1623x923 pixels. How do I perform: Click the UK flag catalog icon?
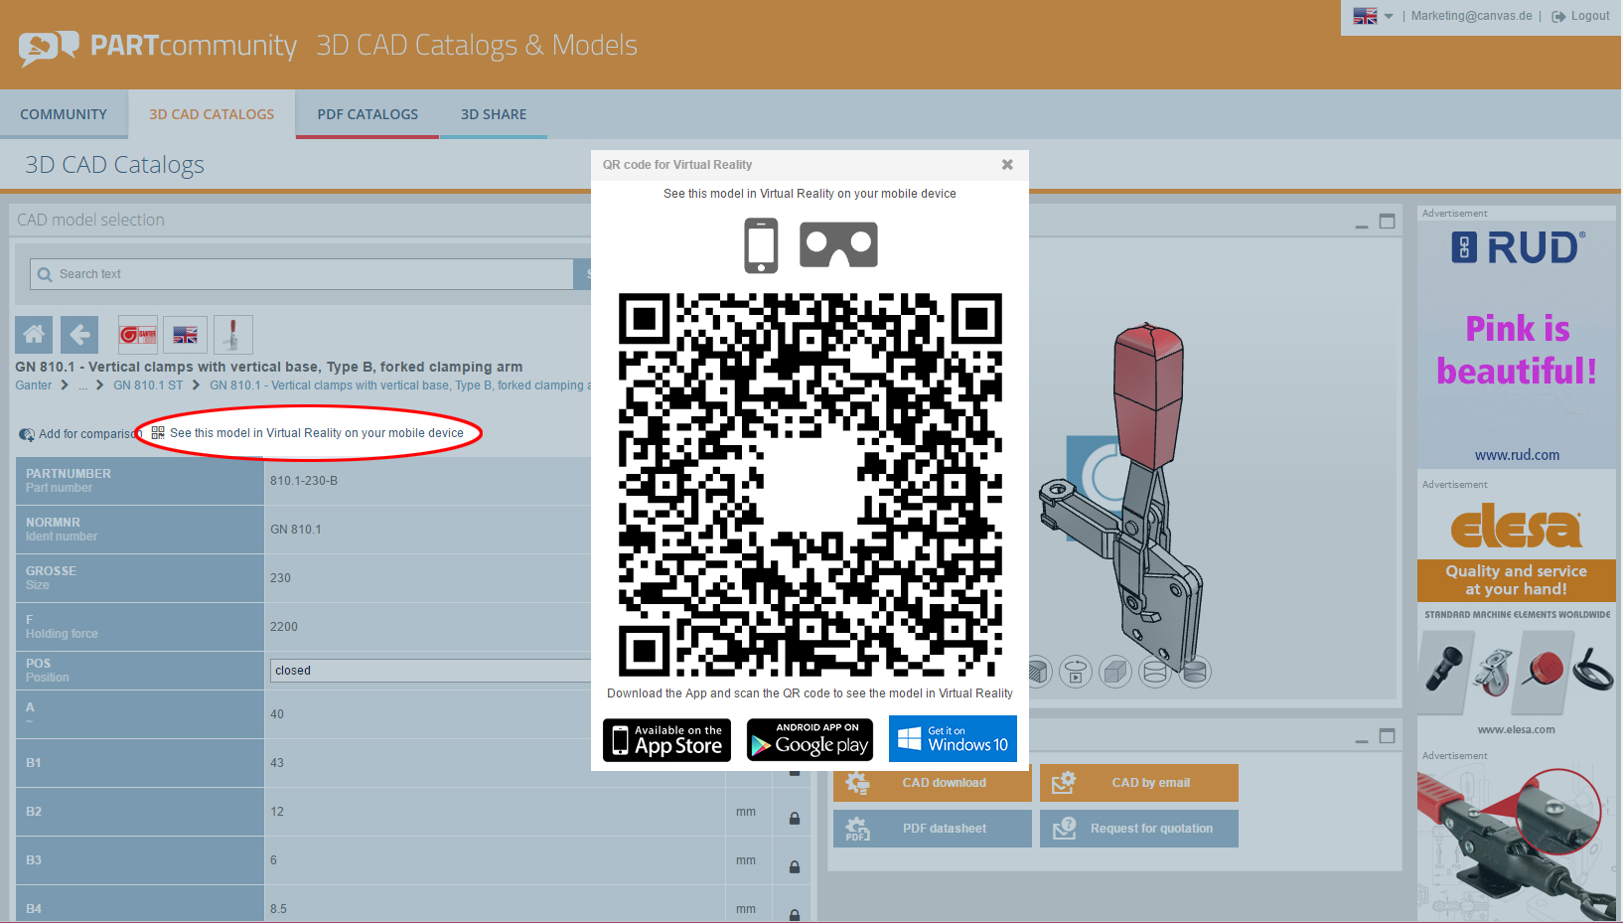click(x=186, y=335)
